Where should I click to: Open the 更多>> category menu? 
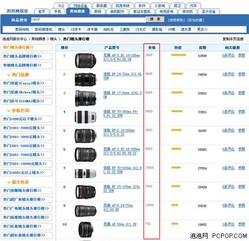pos(202,29)
